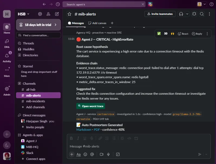Expand HSB workspace menu
This screenshot has height=164, width=216.
pos(24,14)
